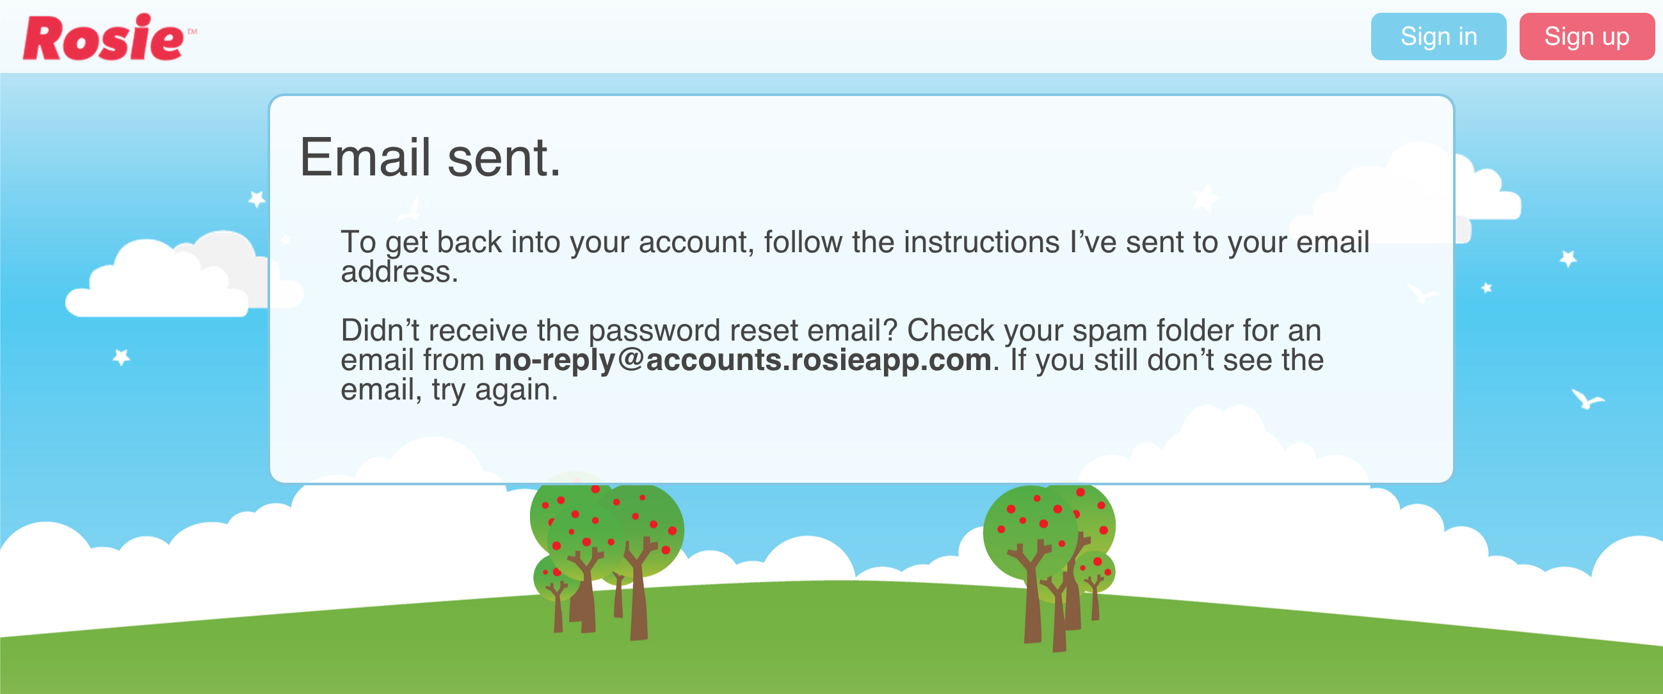
Task: Click the small star beside the right-side bird
Action: point(1486,287)
